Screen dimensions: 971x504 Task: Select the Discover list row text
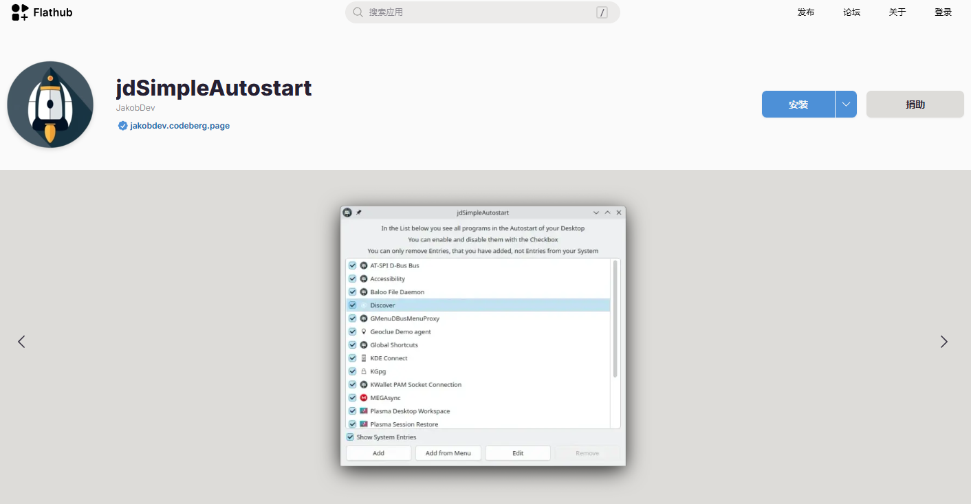pyautogui.click(x=382, y=305)
